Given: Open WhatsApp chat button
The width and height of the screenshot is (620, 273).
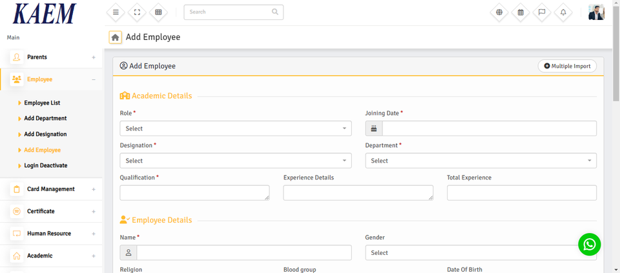Looking at the screenshot, I should (589, 244).
